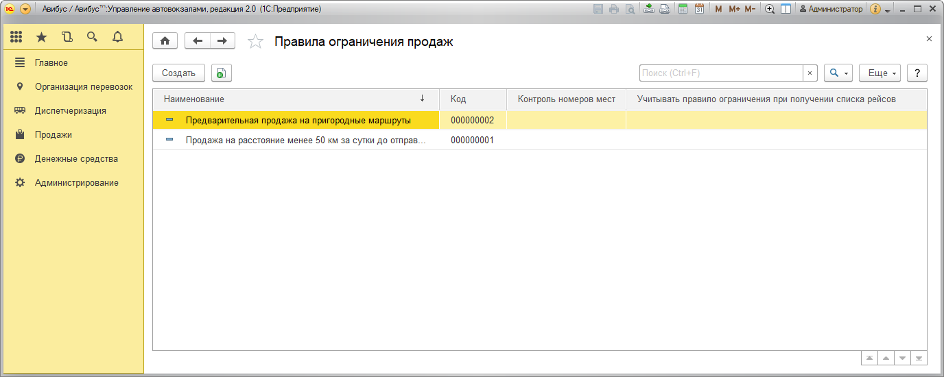Viewport: 944px width, 377px height.
Task: Click the Создать button
Action: [x=178, y=73]
